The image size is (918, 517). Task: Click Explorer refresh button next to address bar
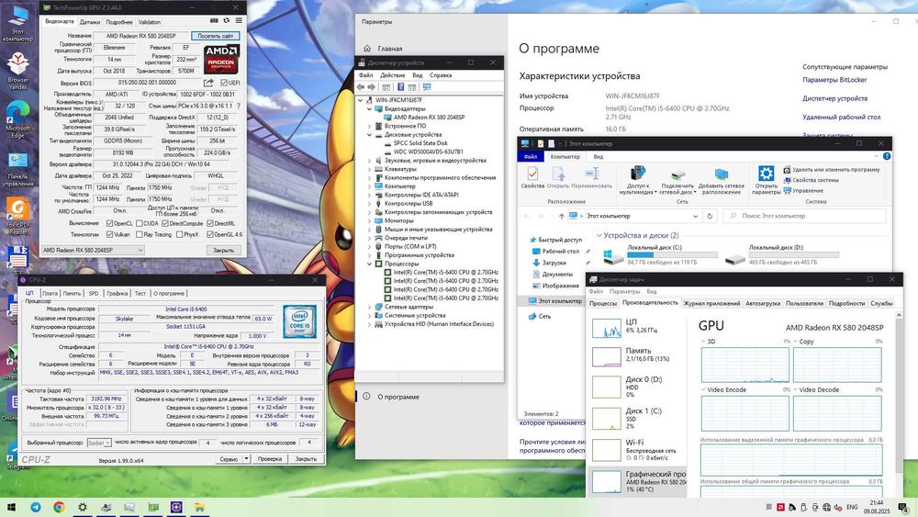pos(710,216)
